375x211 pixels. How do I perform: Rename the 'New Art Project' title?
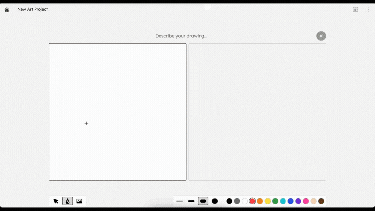(33, 9)
